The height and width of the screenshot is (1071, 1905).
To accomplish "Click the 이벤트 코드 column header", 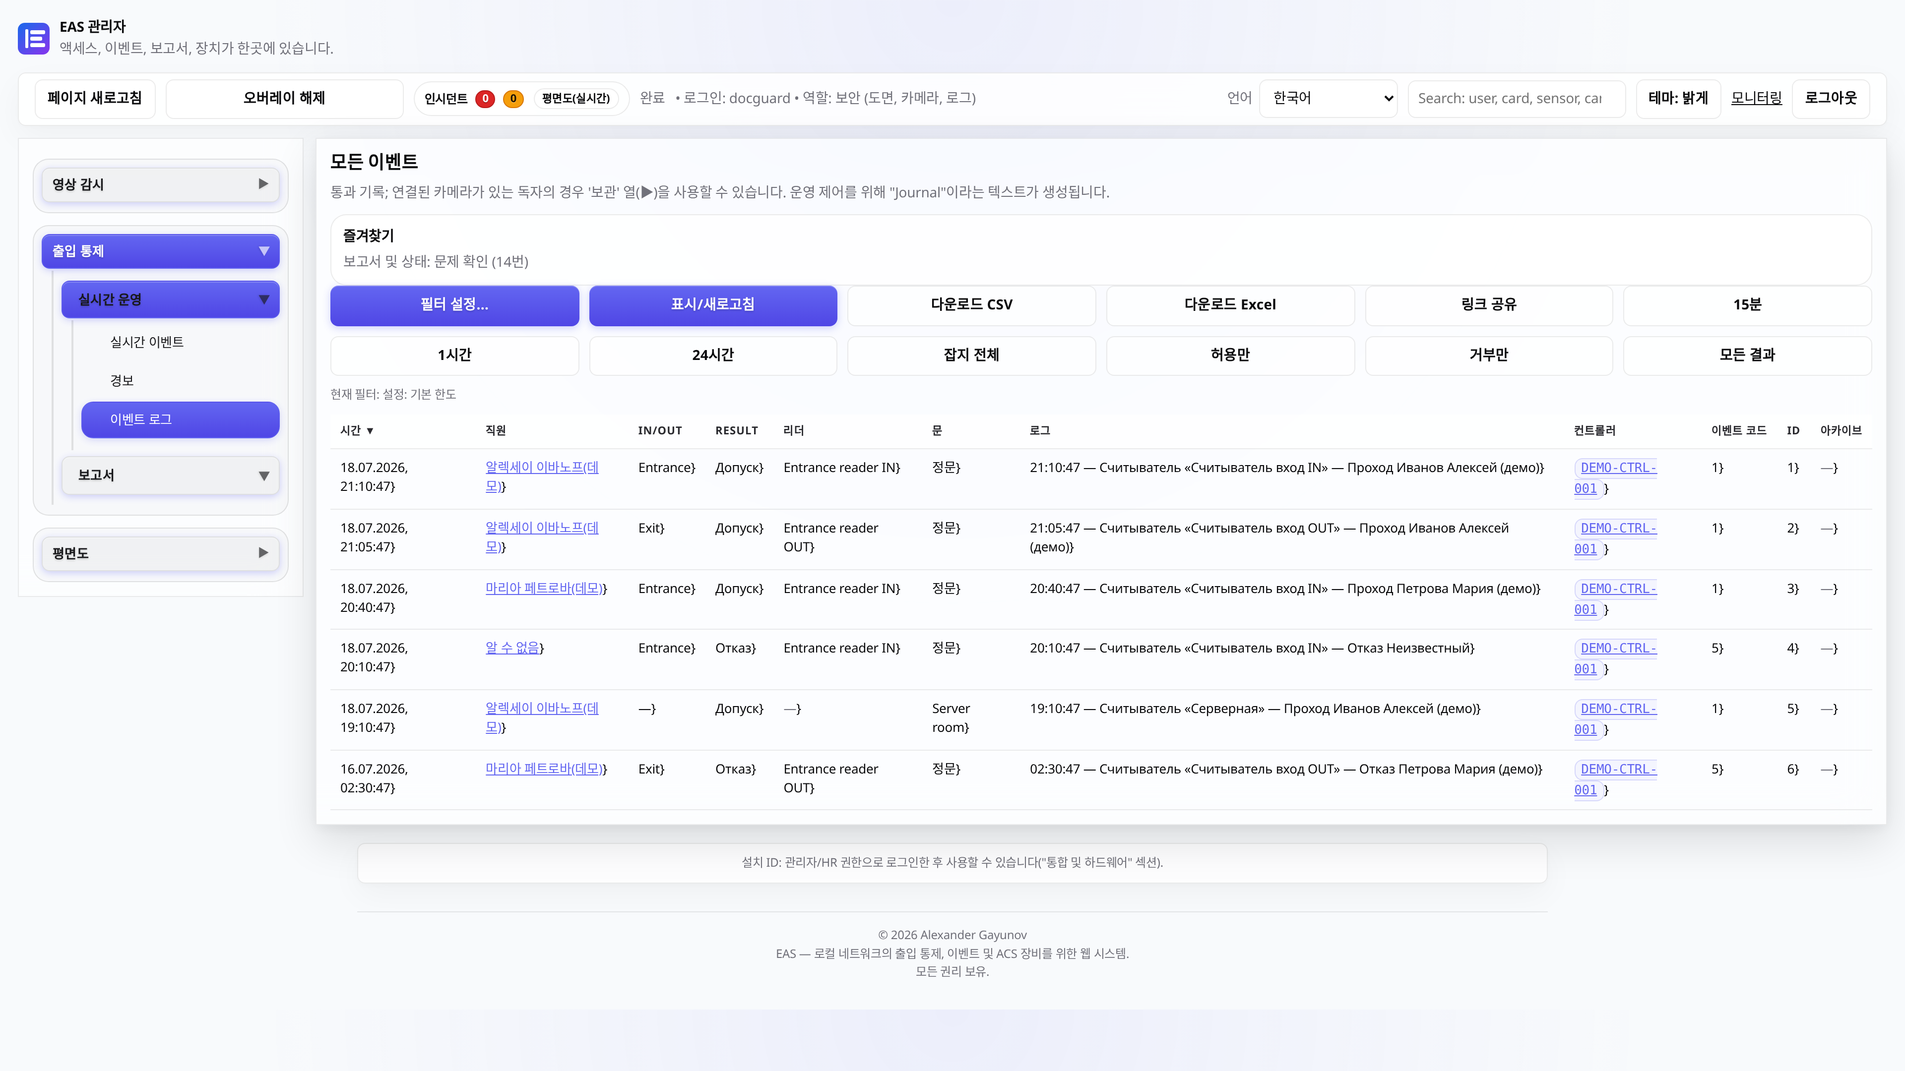I will coord(1739,431).
